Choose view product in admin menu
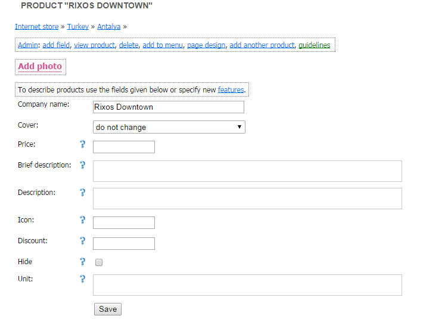 click(94, 45)
